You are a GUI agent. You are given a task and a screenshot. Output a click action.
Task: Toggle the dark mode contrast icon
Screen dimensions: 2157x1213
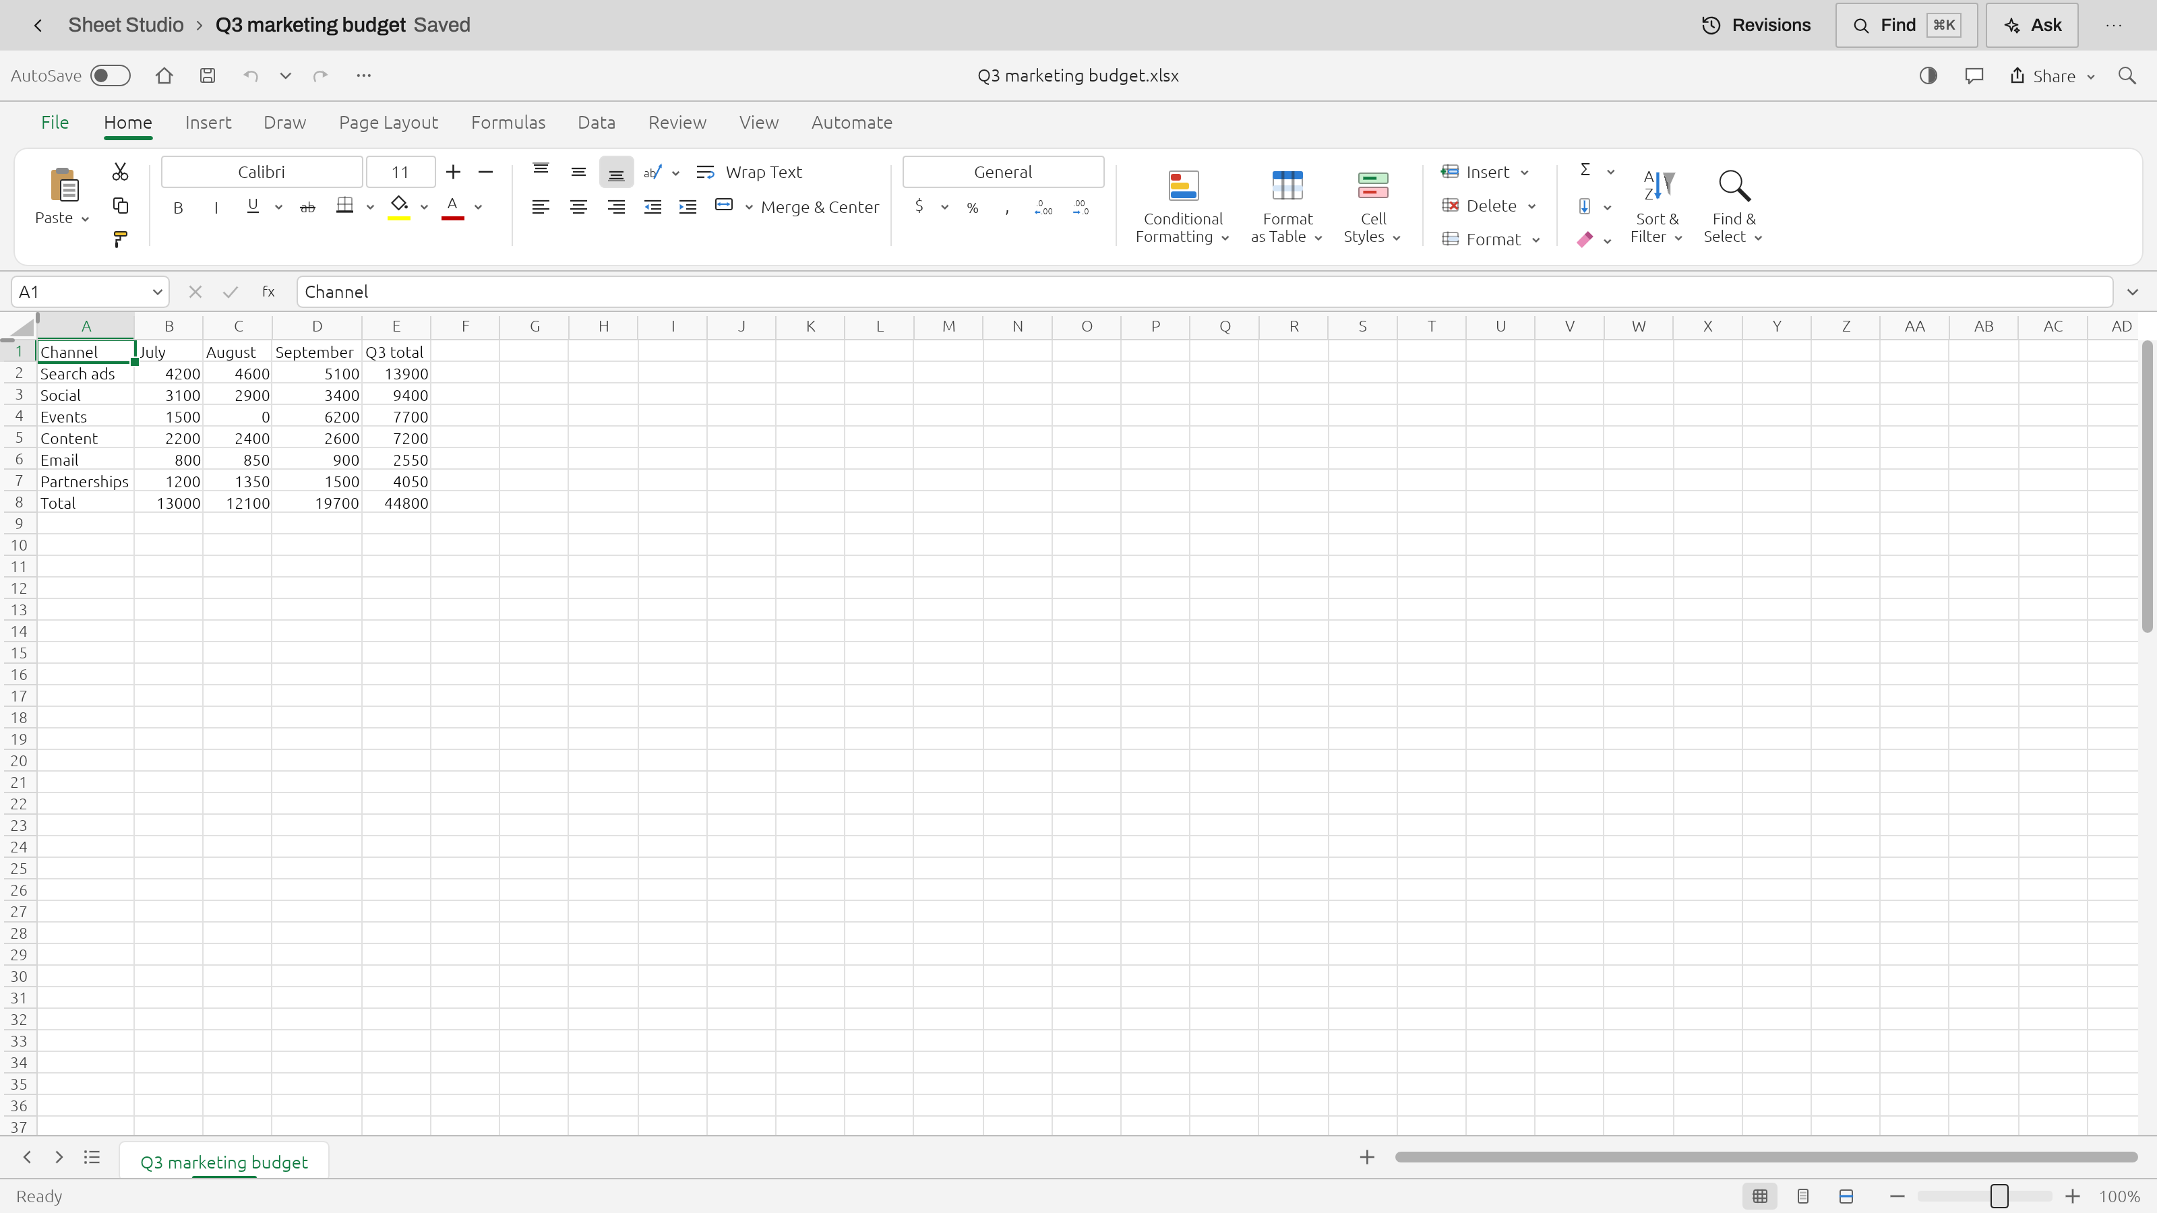pos(1928,75)
